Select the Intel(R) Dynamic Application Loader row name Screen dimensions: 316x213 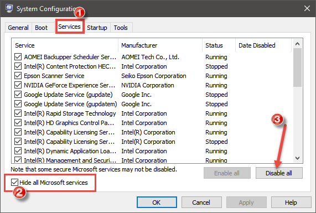70,151
